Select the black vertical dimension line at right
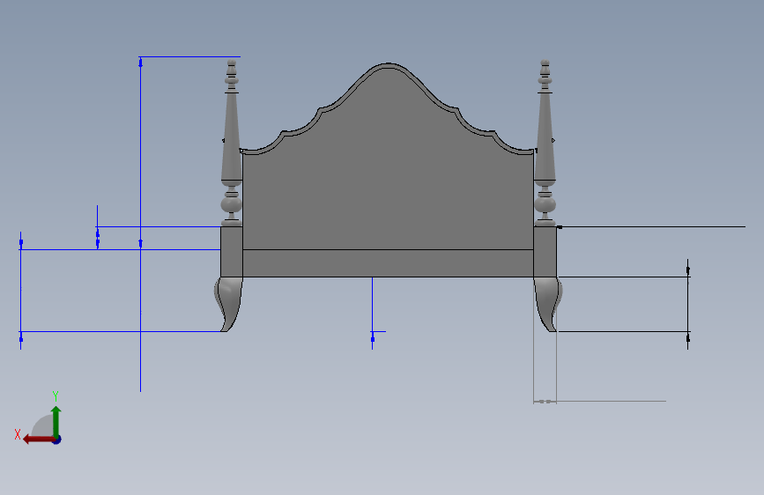Viewport: 764px width, 495px height. pyautogui.click(x=688, y=304)
